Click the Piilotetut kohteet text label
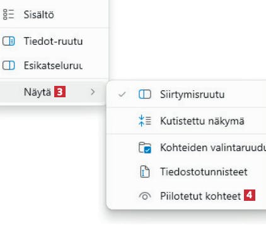This screenshot has width=266, height=252. (200, 196)
